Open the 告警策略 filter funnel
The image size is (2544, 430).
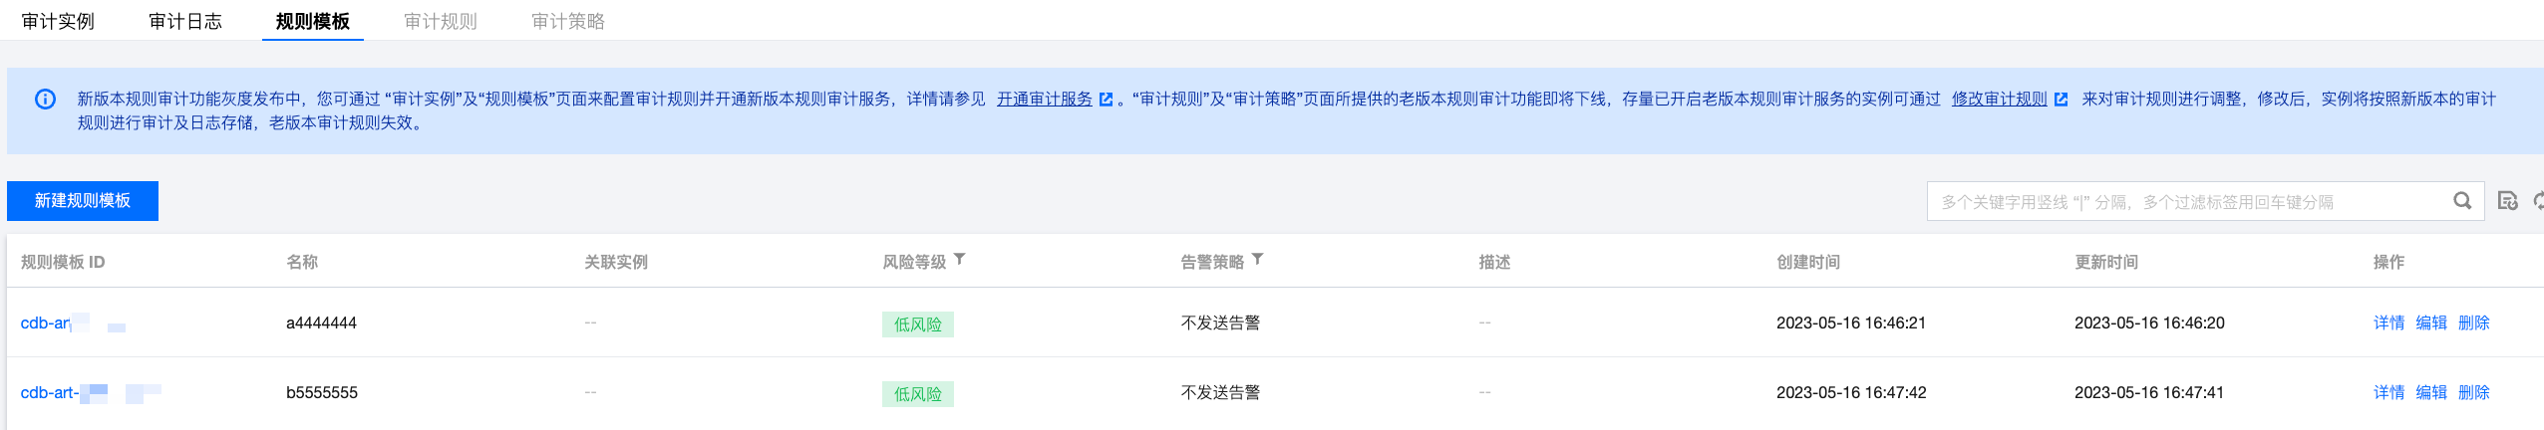click(x=1258, y=260)
